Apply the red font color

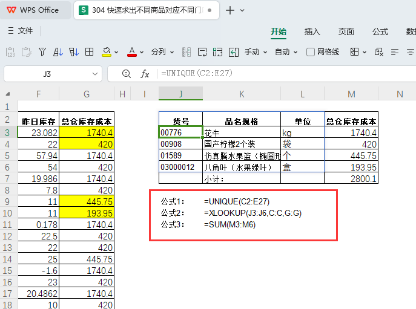132,51
